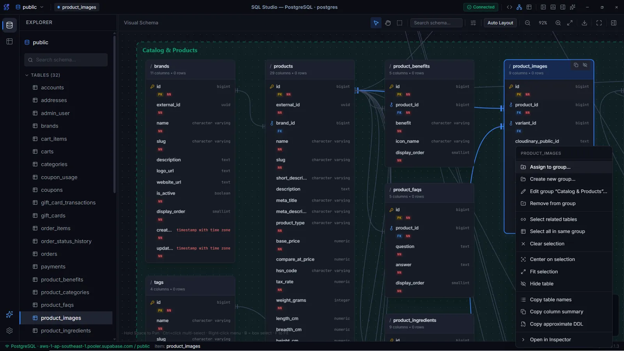
Task: Open the SQL code editor view
Action: click(x=509, y=7)
